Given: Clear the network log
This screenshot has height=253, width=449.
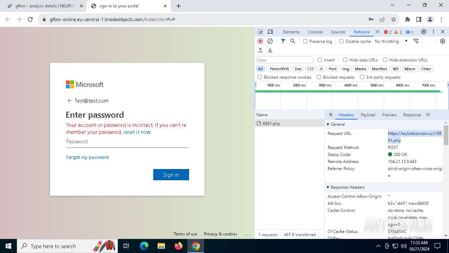Looking at the screenshot, I should [270, 41].
